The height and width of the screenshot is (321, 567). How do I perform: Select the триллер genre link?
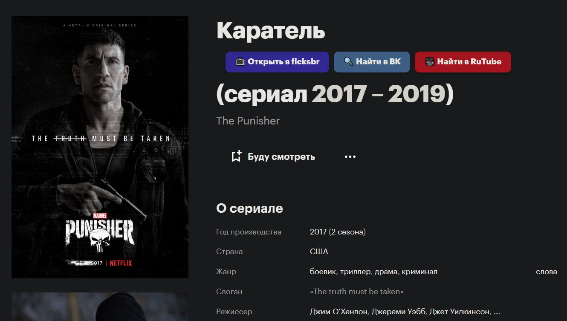tap(356, 272)
